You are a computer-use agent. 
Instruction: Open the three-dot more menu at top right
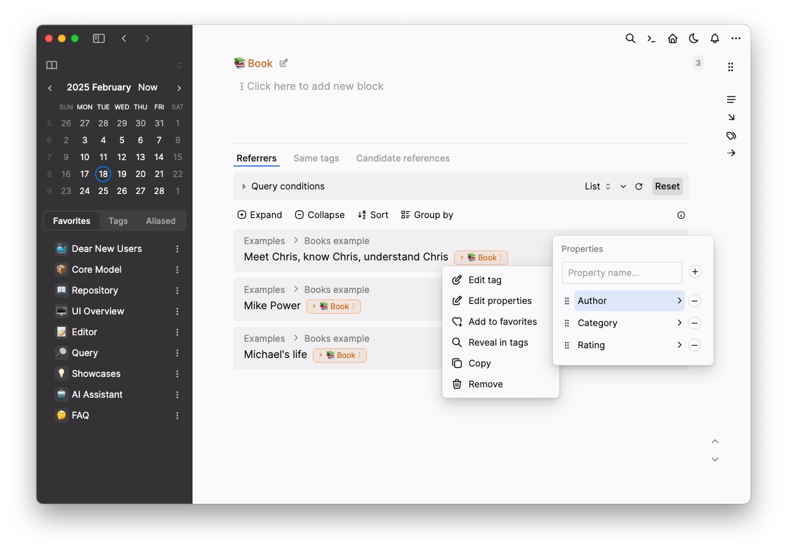736,38
